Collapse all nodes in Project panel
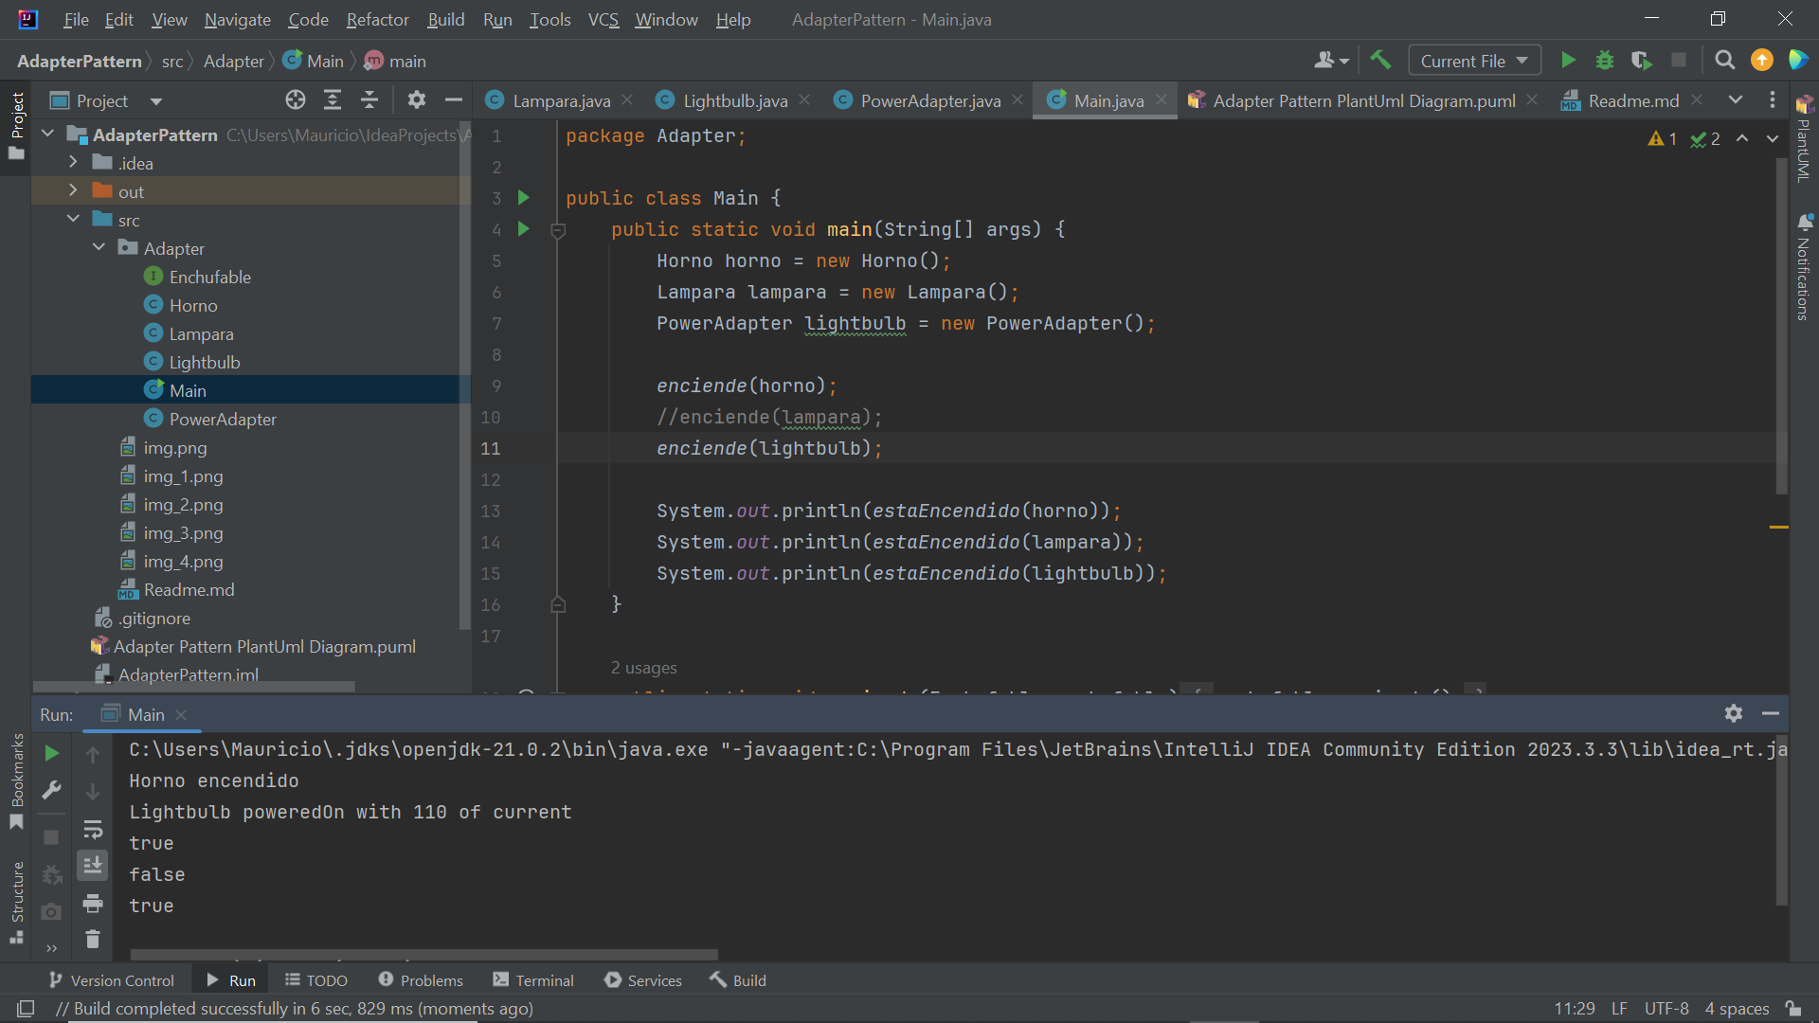The width and height of the screenshot is (1819, 1023). pyautogui.click(x=369, y=100)
